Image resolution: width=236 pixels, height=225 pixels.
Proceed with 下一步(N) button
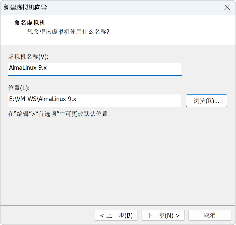click(x=163, y=215)
